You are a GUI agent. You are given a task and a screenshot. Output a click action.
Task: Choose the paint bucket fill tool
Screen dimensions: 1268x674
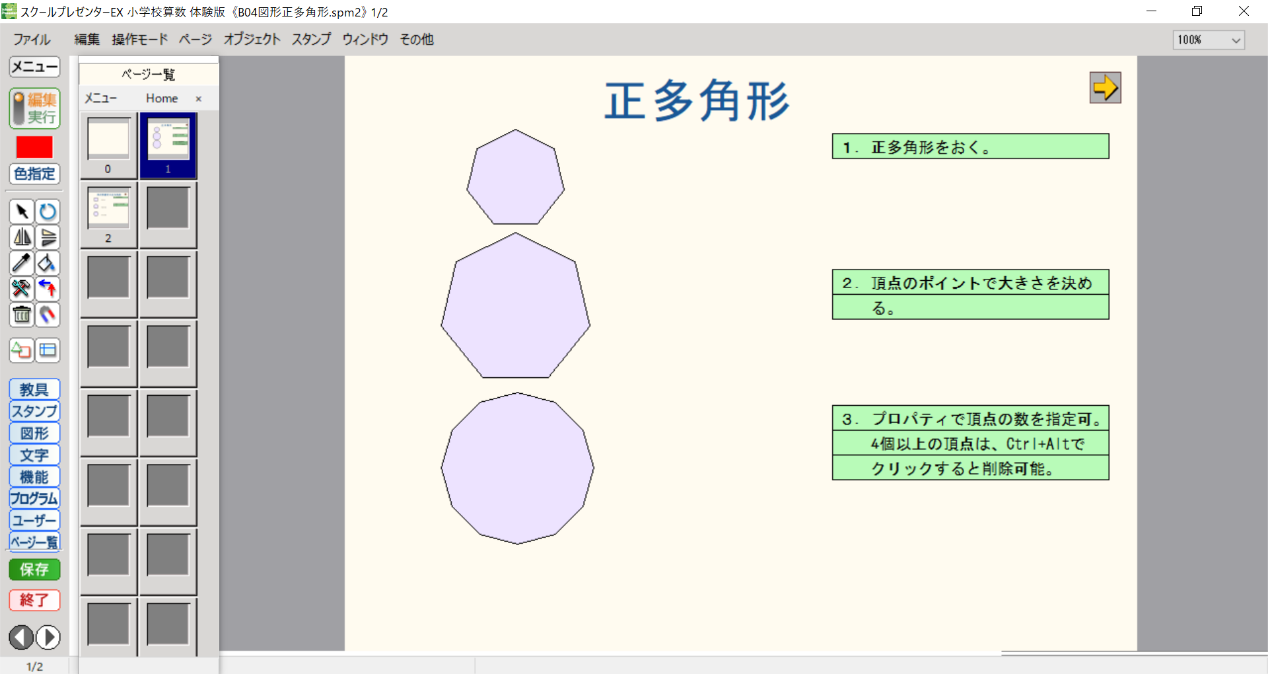coord(48,263)
